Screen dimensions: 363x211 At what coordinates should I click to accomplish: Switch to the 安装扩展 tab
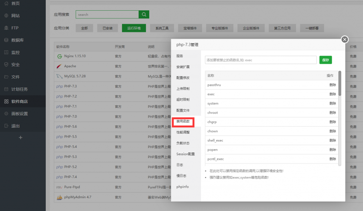pyautogui.click(x=183, y=67)
